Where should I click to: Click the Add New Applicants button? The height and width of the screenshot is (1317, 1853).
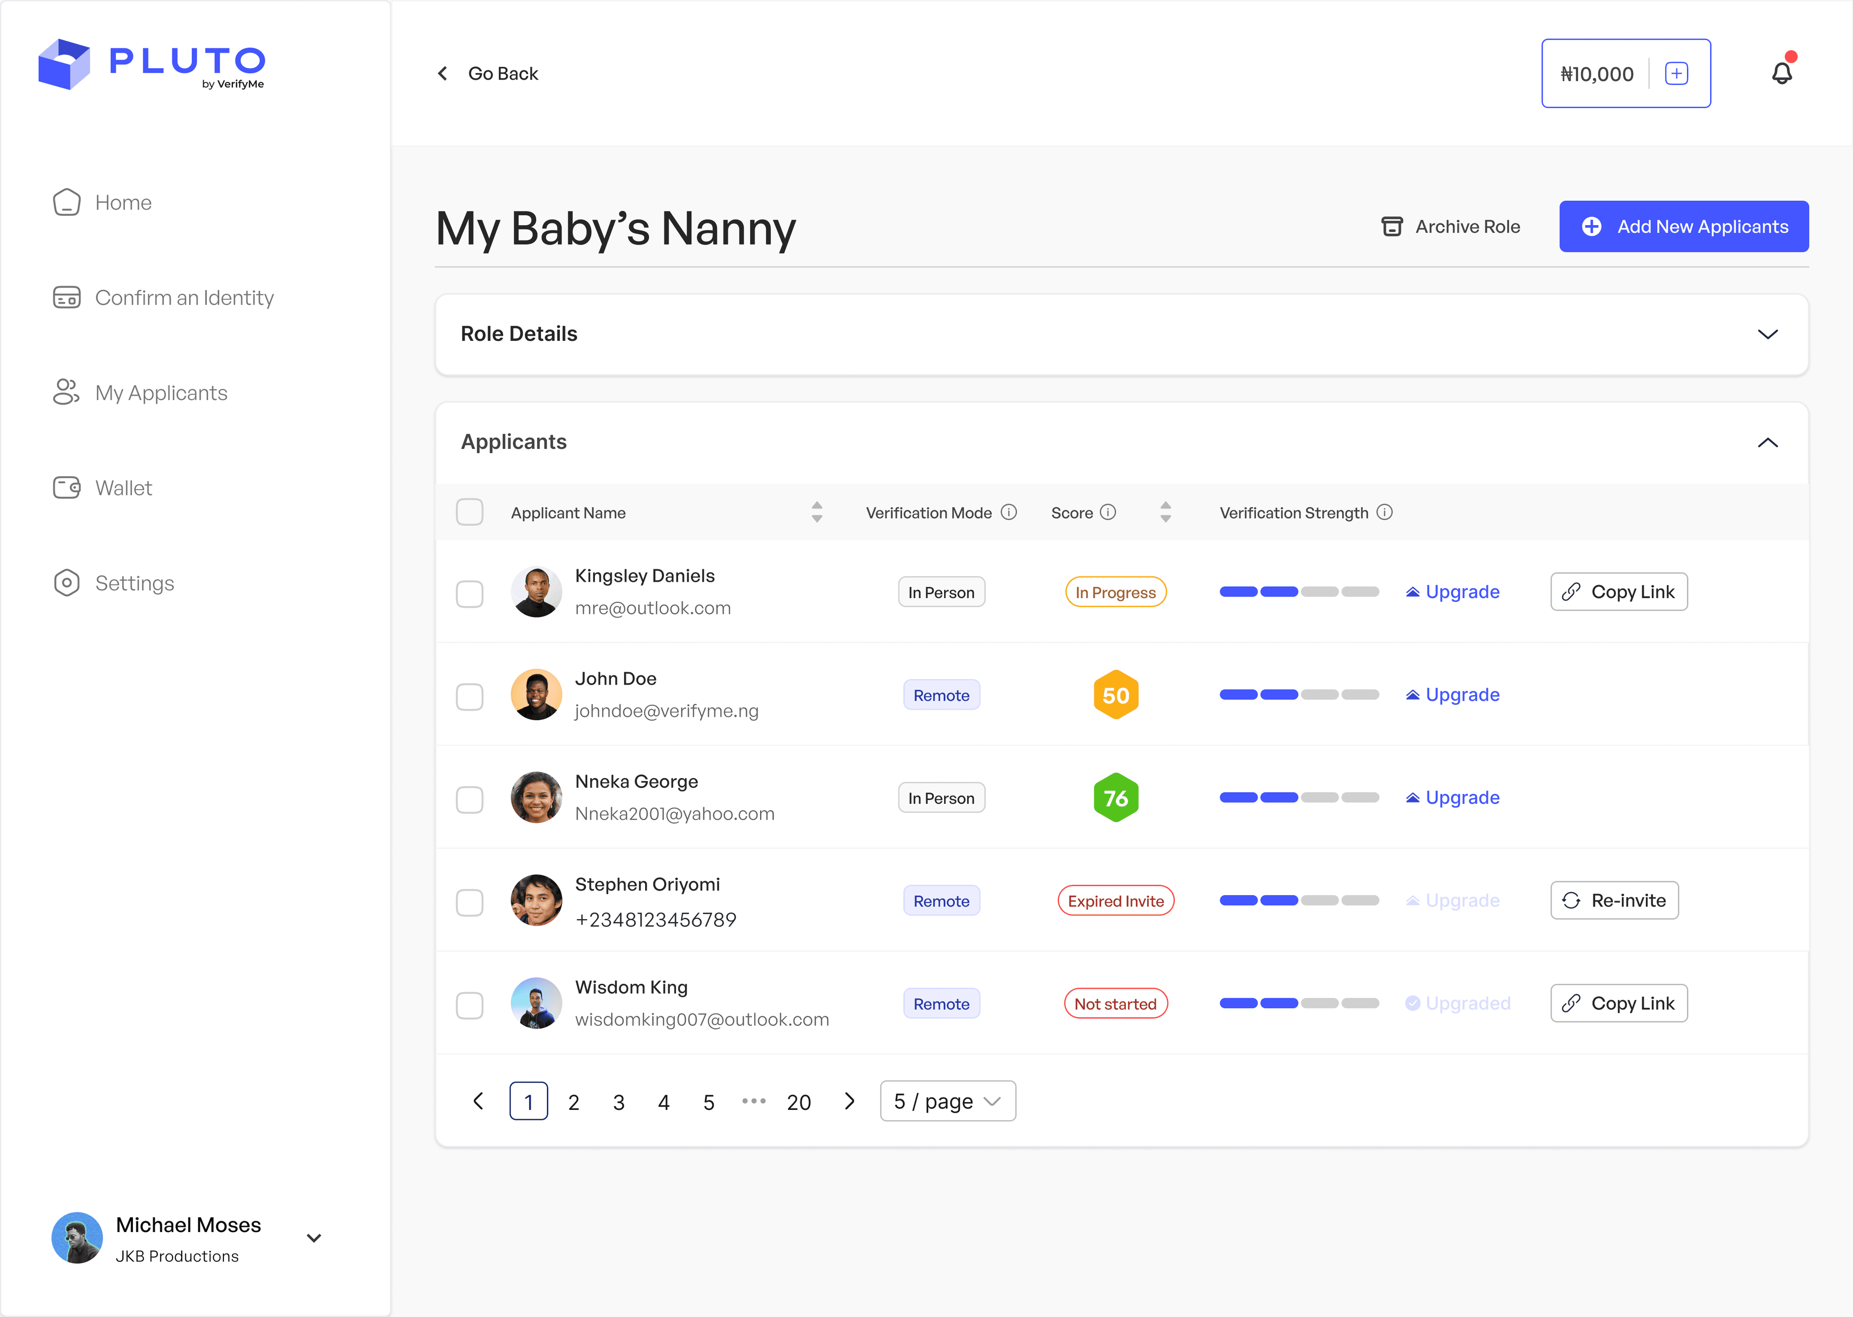click(1683, 227)
